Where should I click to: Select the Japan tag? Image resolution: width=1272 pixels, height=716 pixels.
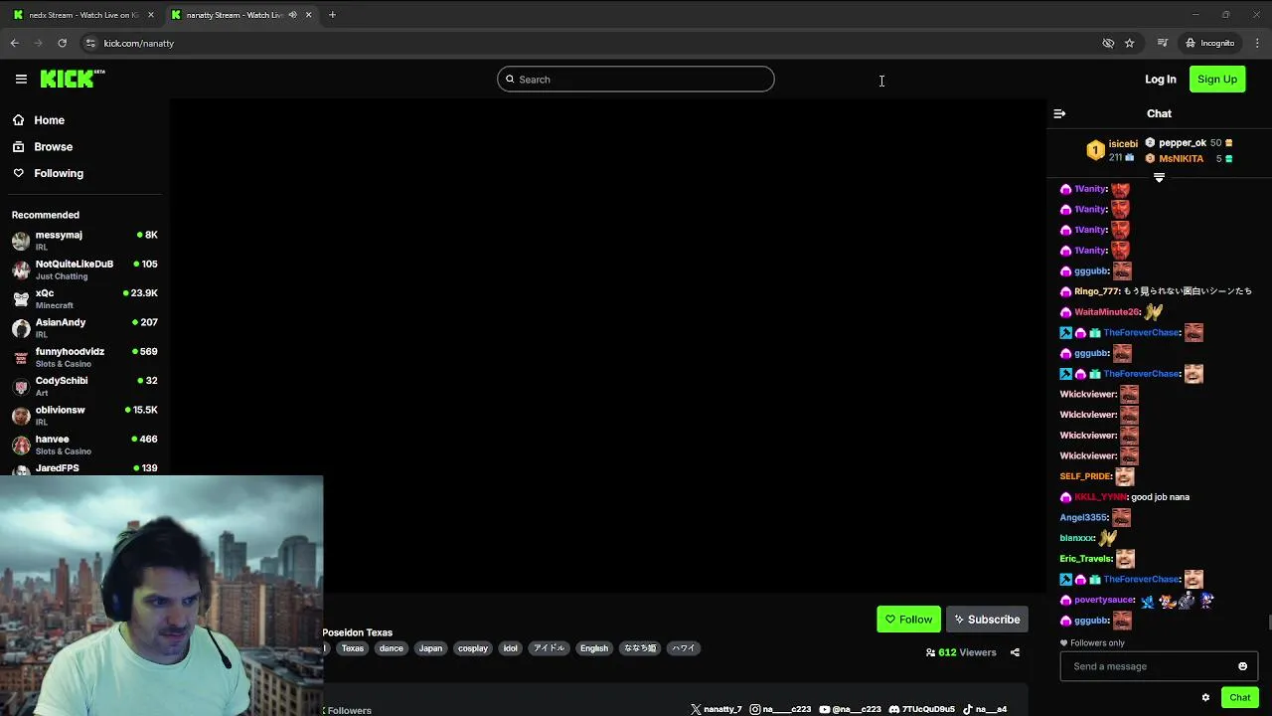click(430, 648)
